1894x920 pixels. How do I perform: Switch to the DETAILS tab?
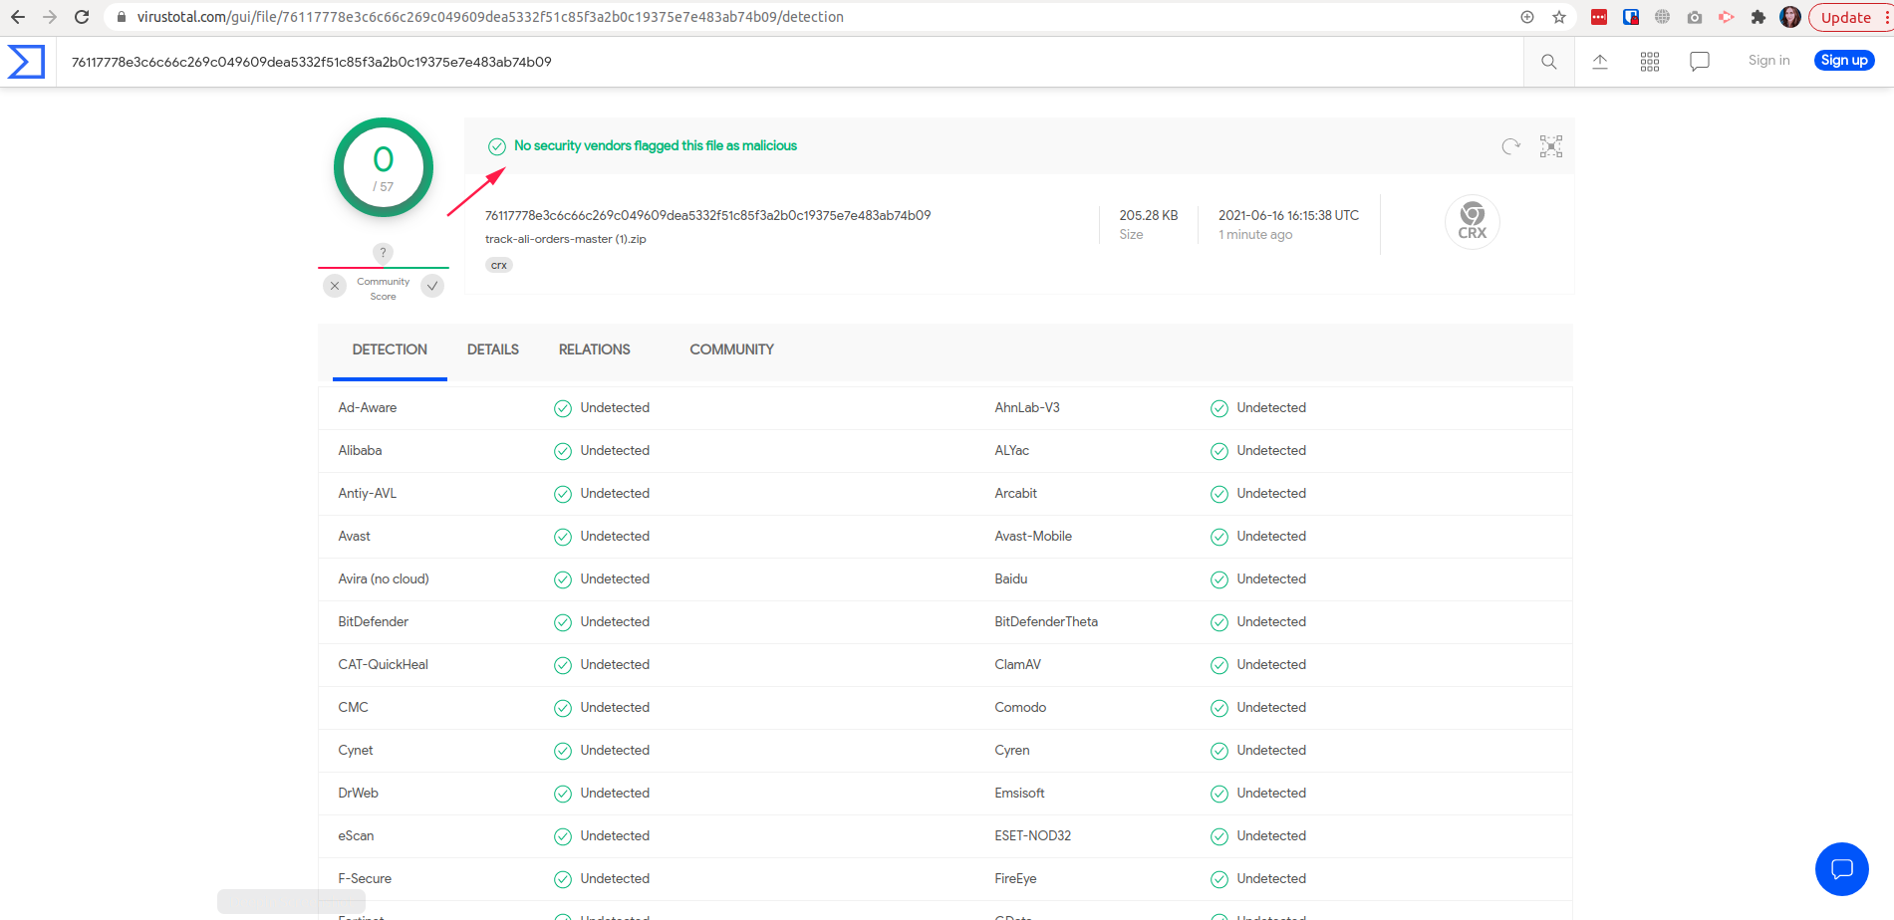coord(493,349)
